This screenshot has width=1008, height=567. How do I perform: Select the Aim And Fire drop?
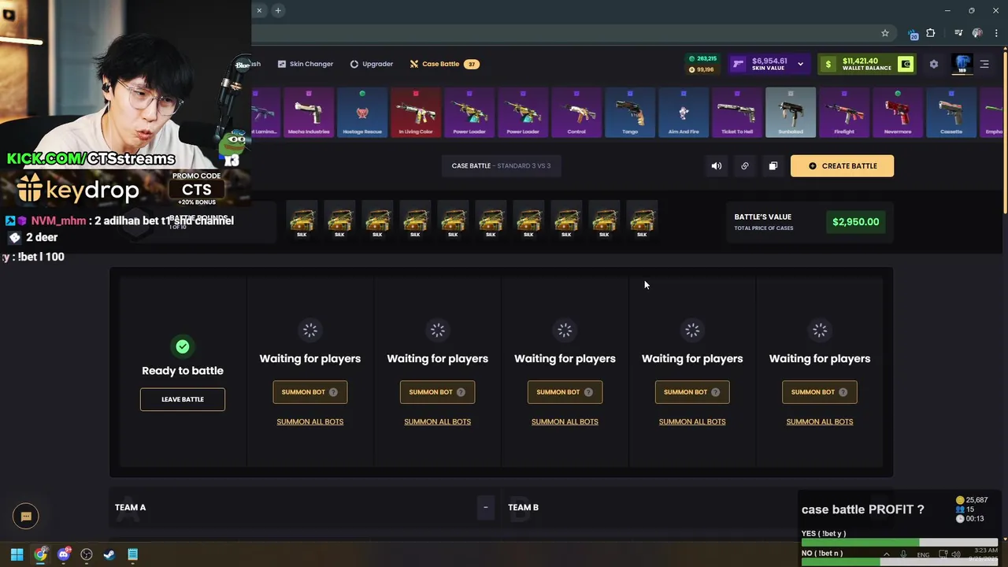click(684, 113)
